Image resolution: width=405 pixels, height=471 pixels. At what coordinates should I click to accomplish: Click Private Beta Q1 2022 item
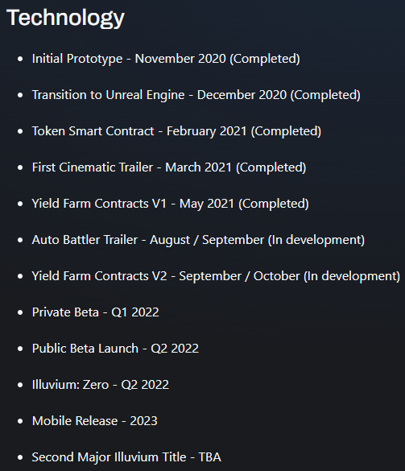(x=95, y=312)
